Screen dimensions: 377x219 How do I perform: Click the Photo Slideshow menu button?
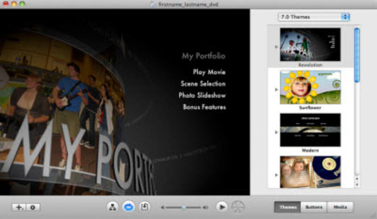[x=202, y=95]
